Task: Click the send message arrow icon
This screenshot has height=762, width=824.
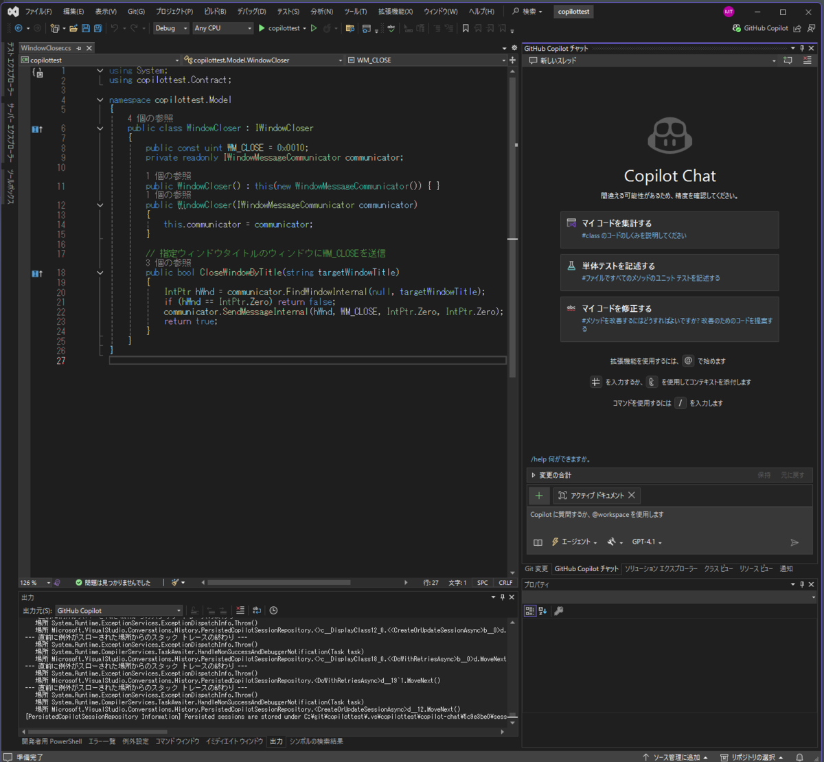Action: 794,542
